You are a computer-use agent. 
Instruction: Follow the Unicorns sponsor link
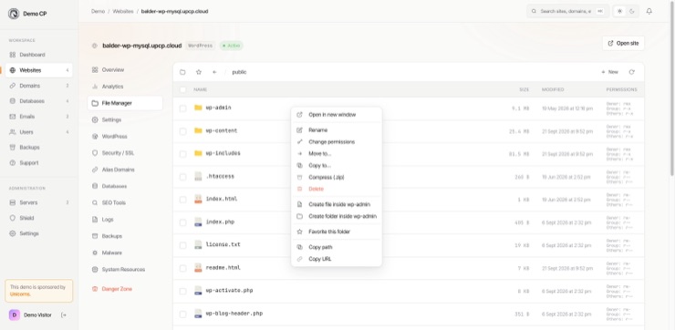coord(20,294)
